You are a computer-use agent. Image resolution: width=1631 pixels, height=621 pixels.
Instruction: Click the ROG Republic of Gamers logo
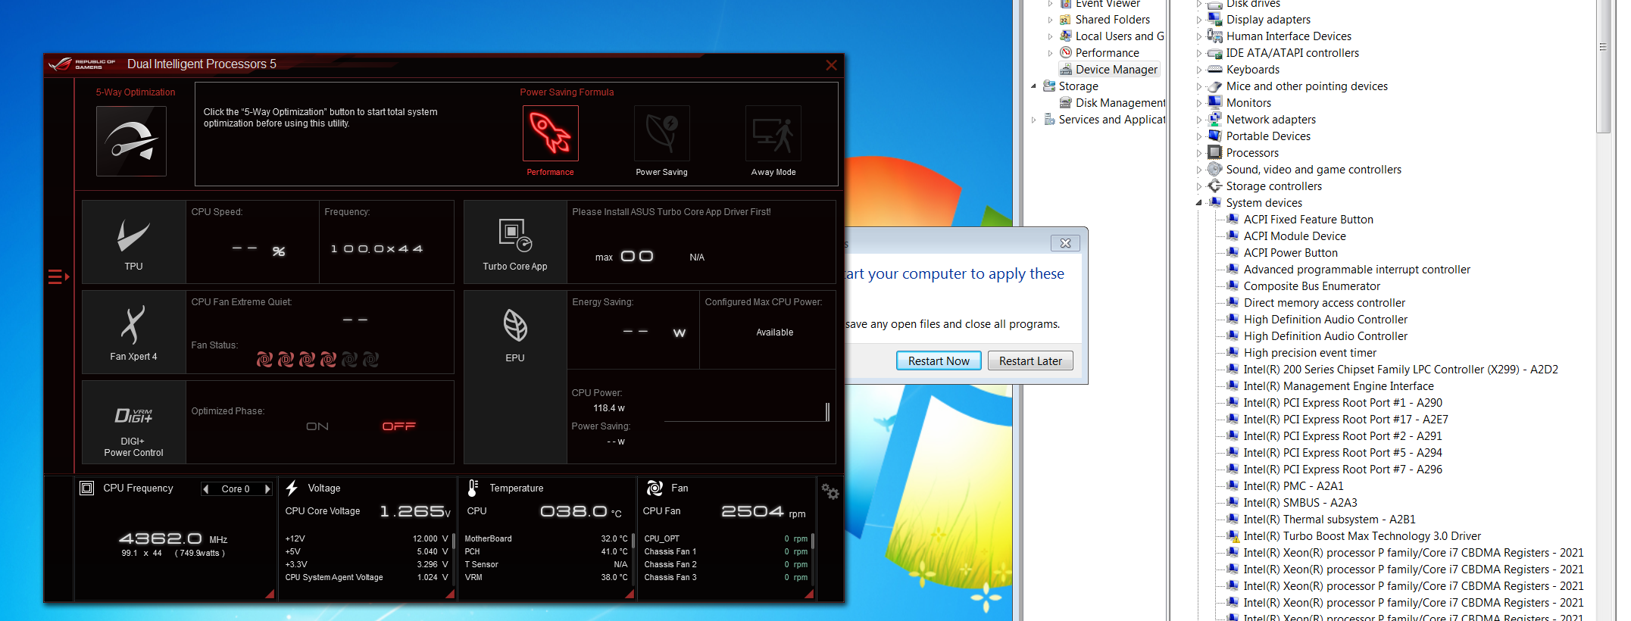[82, 64]
